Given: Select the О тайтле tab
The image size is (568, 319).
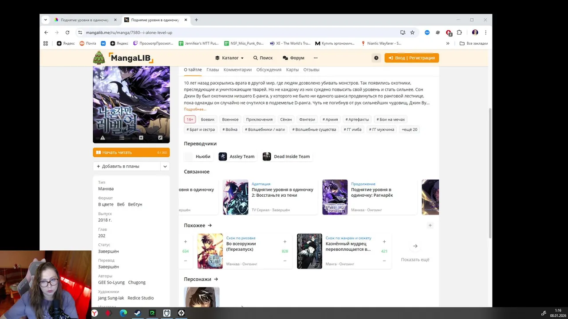Looking at the screenshot, I should tap(193, 70).
